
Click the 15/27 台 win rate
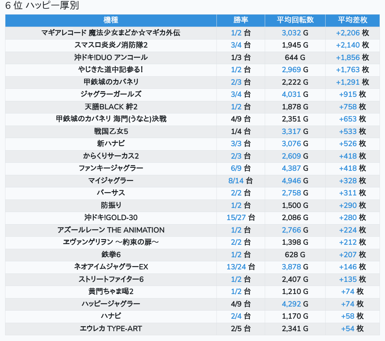click(x=240, y=218)
